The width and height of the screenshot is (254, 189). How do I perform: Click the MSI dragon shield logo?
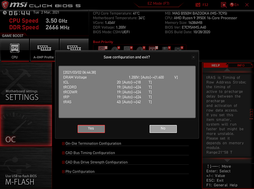[5, 5]
